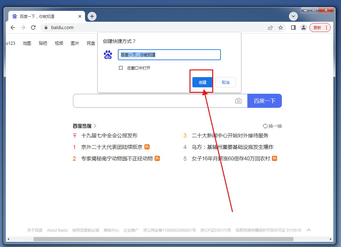Share this page via share icon
The image size is (341, 247).
click(270, 28)
